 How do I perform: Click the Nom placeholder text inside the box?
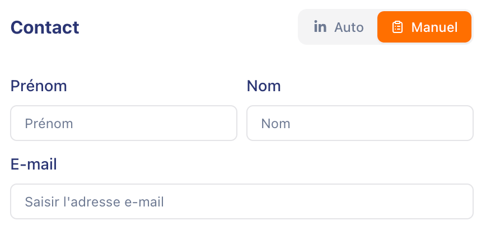276,124
